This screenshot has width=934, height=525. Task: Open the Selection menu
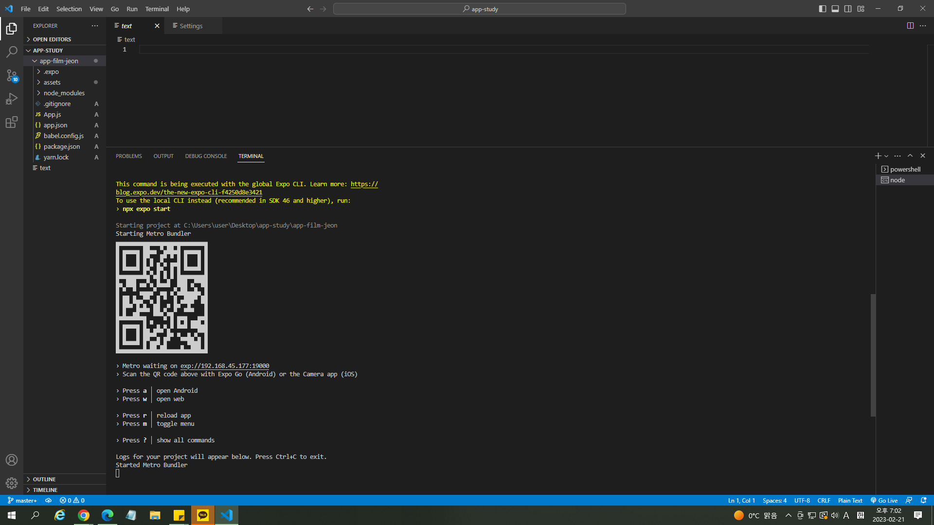(x=69, y=9)
